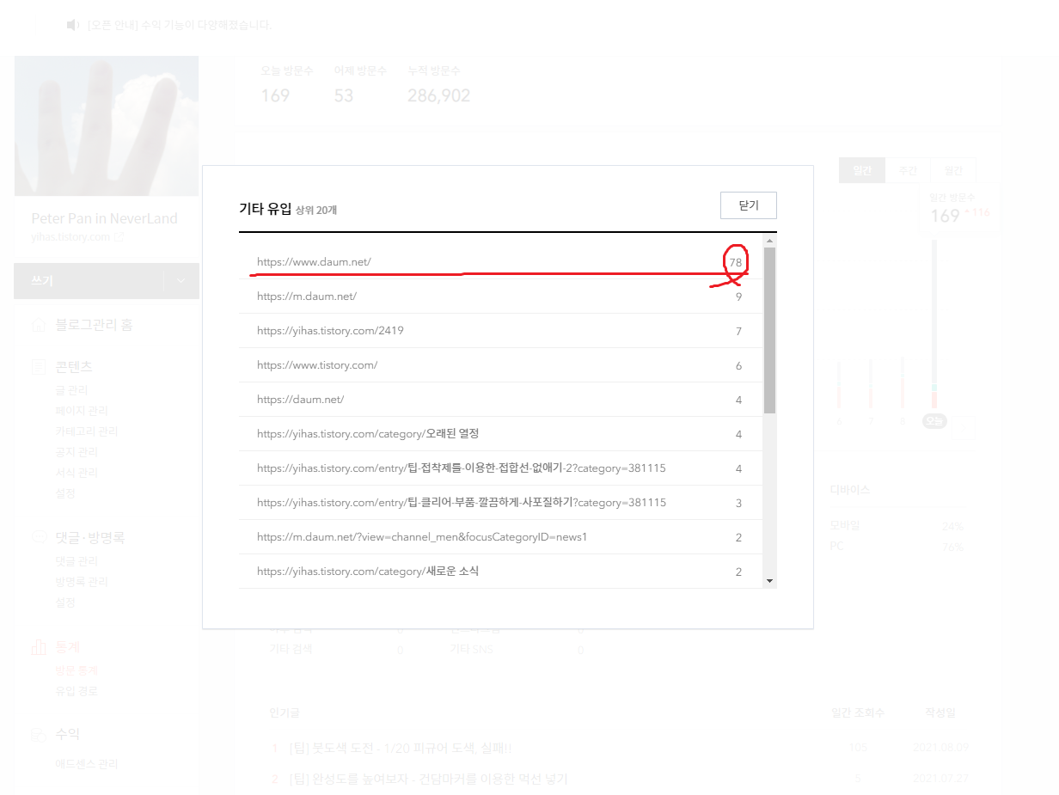Viewport: 1059px width, 795px height.
Task: Open 유입 경로 in sidebar
Action: pos(77,691)
